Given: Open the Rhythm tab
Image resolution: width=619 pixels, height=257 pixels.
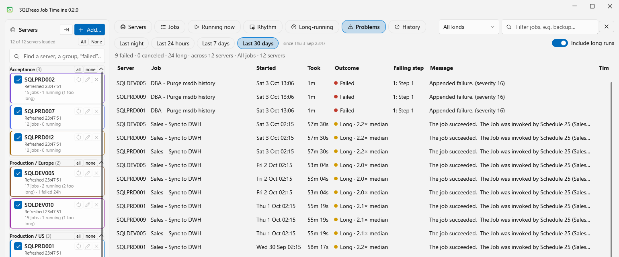Looking at the screenshot, I should click(263, 27).
